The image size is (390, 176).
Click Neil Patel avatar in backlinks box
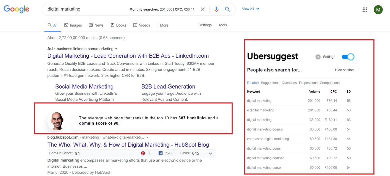pyautogui.click(x=57, y=121)
